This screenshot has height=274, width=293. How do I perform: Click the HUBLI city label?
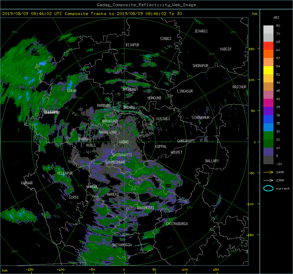91,145
